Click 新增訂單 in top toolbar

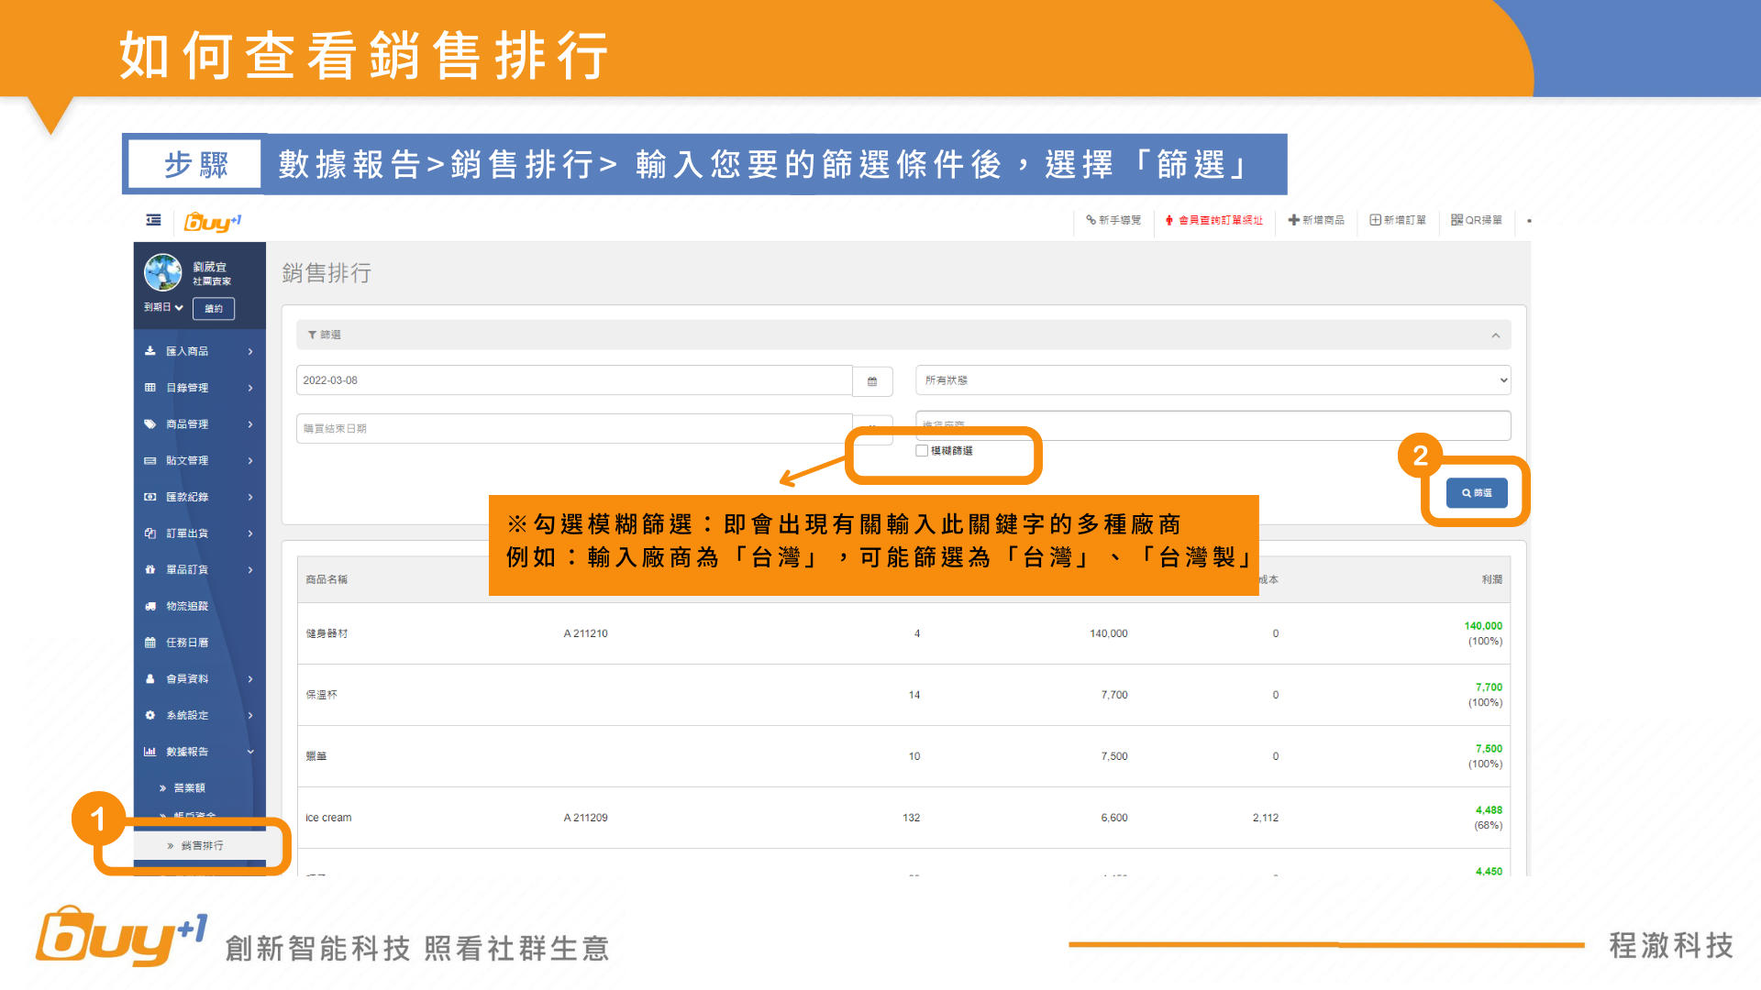[x=1398, y=220]
